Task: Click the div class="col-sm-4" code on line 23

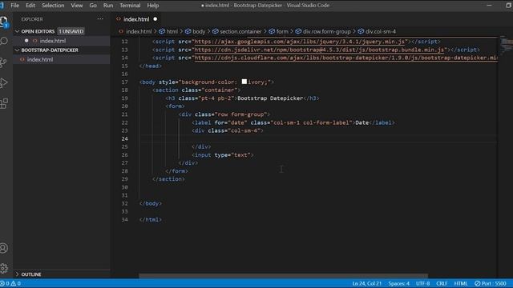Action: pyautogui.click(x=228, y=130)
